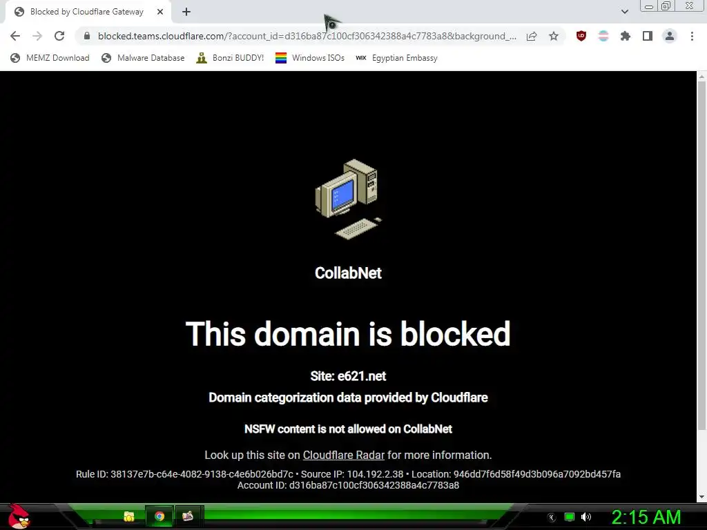Bookmark this page with the star icon
This screenshot has height=530, width=707.
click(x=554, y=36)
